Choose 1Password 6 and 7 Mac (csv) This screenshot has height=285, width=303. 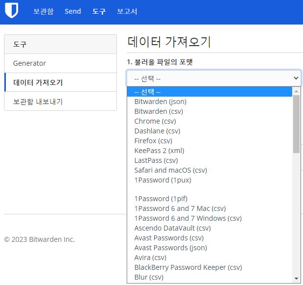[210, 208]
